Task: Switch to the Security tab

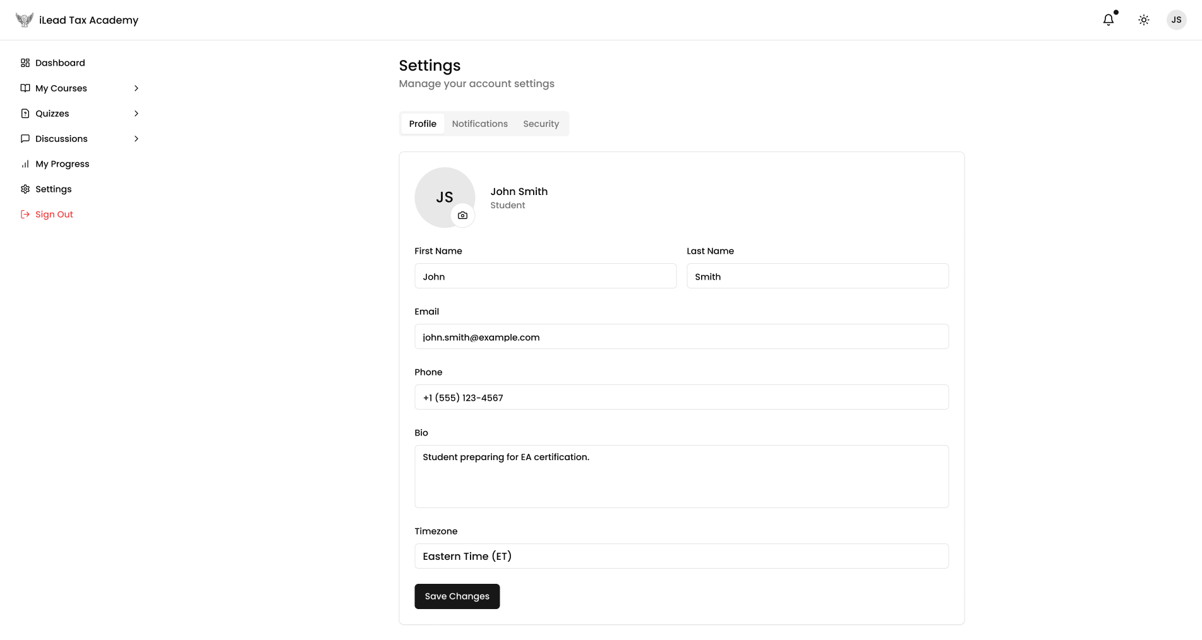Action: click(541, 124)
